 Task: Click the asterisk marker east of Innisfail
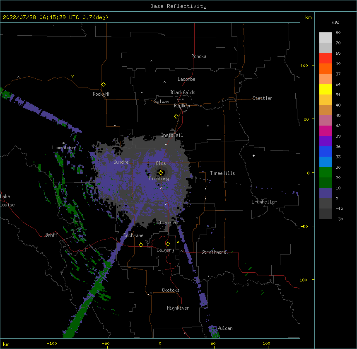click(x=208, y=126)
